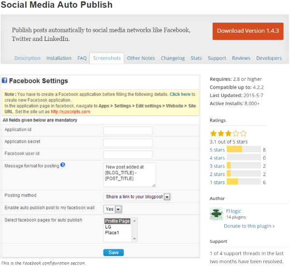
Task: Click the help icon next to Message format for posting
Action: [63, 165]
